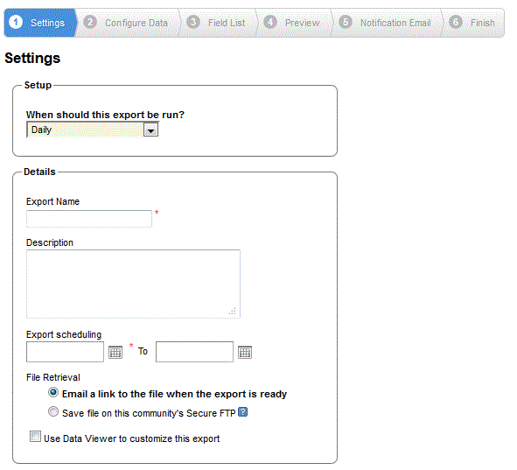This screenshot has width=517, height=470.
Task: Click the step 2 number circle
Action: (90, 22)
